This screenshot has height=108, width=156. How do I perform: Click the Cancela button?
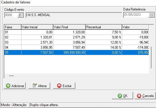click(145, 96)
